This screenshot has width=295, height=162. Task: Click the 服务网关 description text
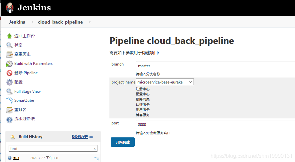[143, 99]
